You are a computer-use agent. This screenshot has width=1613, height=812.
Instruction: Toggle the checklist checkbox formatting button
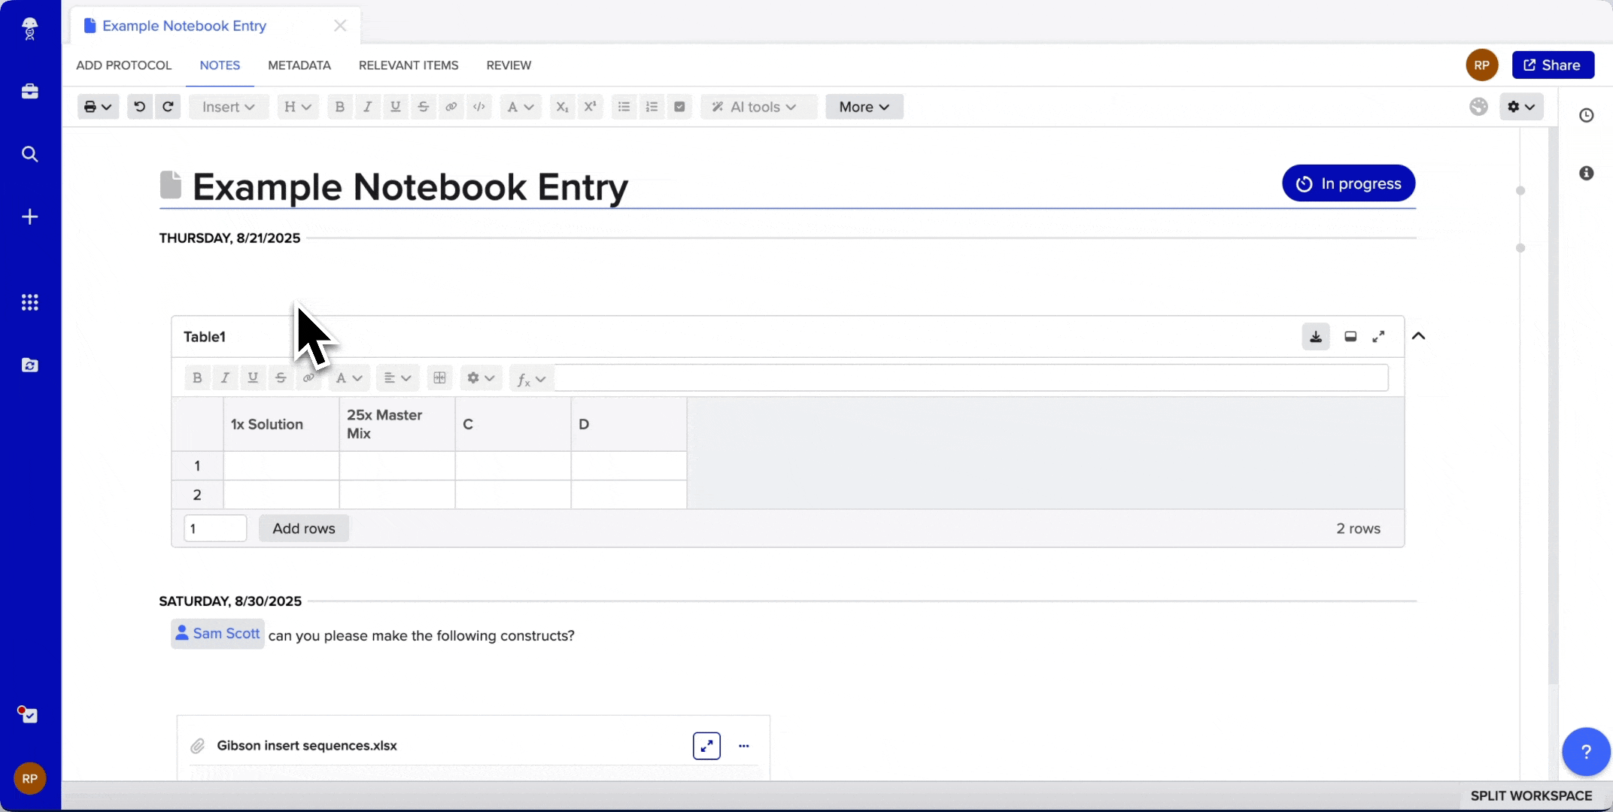[679, 107]
